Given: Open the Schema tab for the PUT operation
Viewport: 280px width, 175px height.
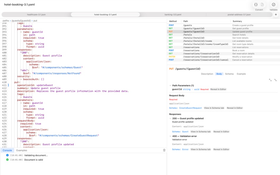Looking at the screenshot, I should [x=230, y=74].
